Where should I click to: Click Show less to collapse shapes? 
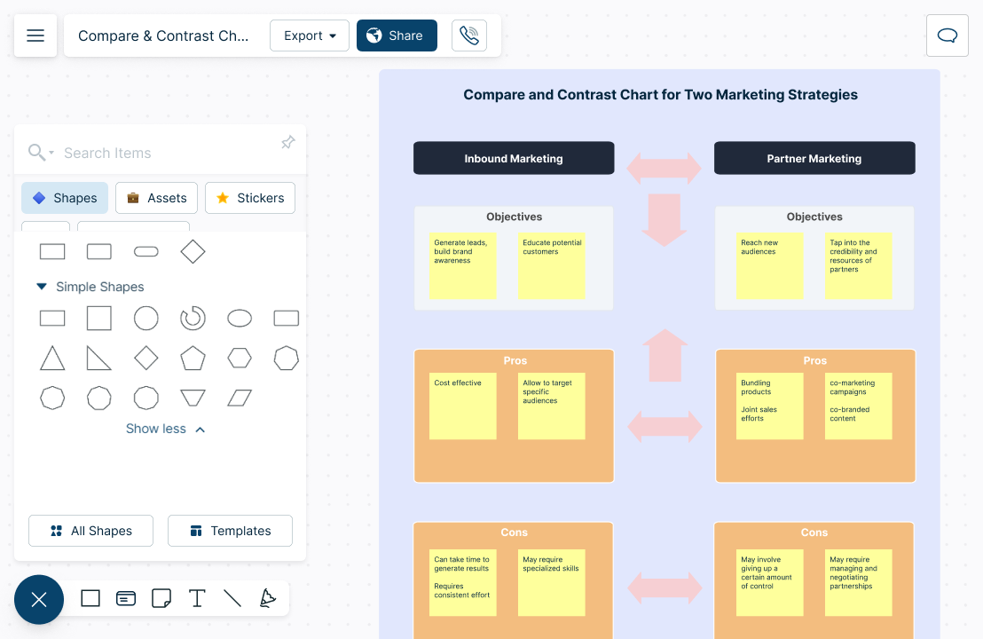click(x=166, y=429)
